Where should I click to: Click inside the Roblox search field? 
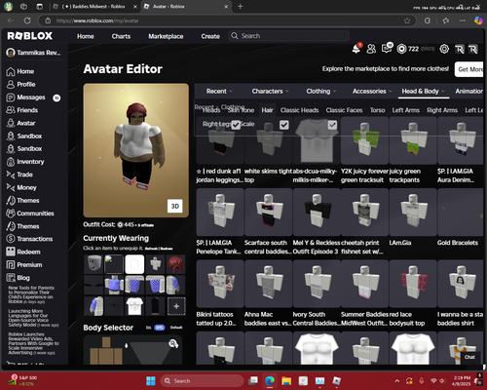289,36
